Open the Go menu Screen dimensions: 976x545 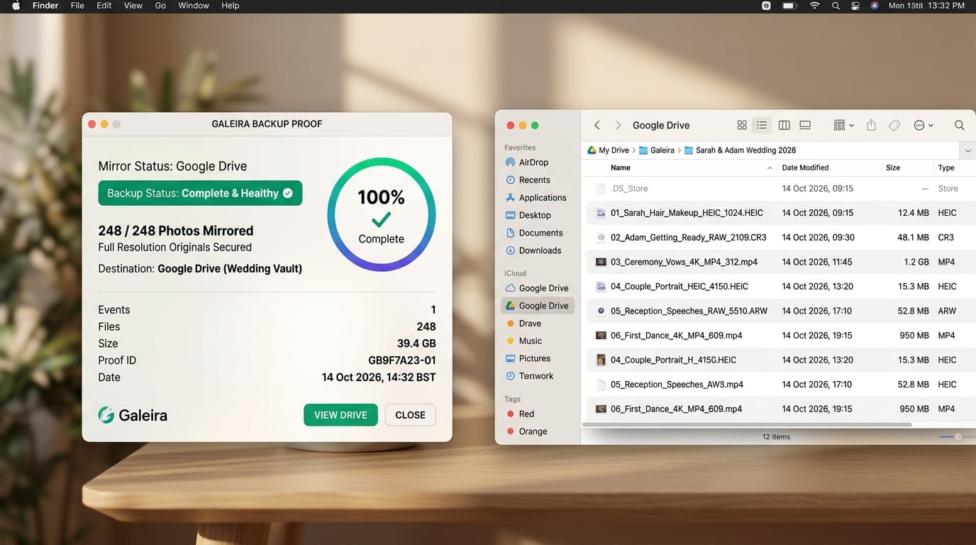[160, 6]
